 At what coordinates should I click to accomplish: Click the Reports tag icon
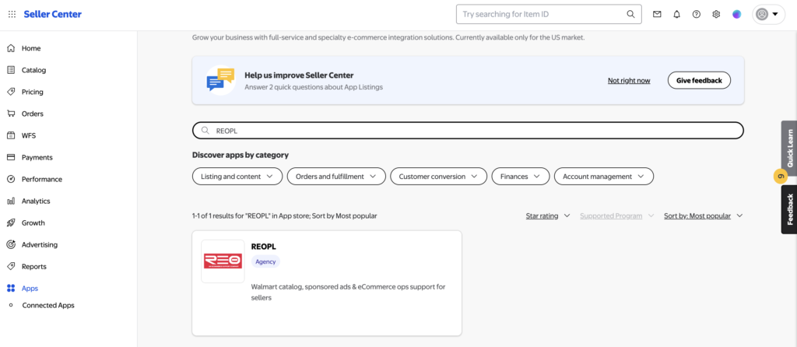pos(11,267)
